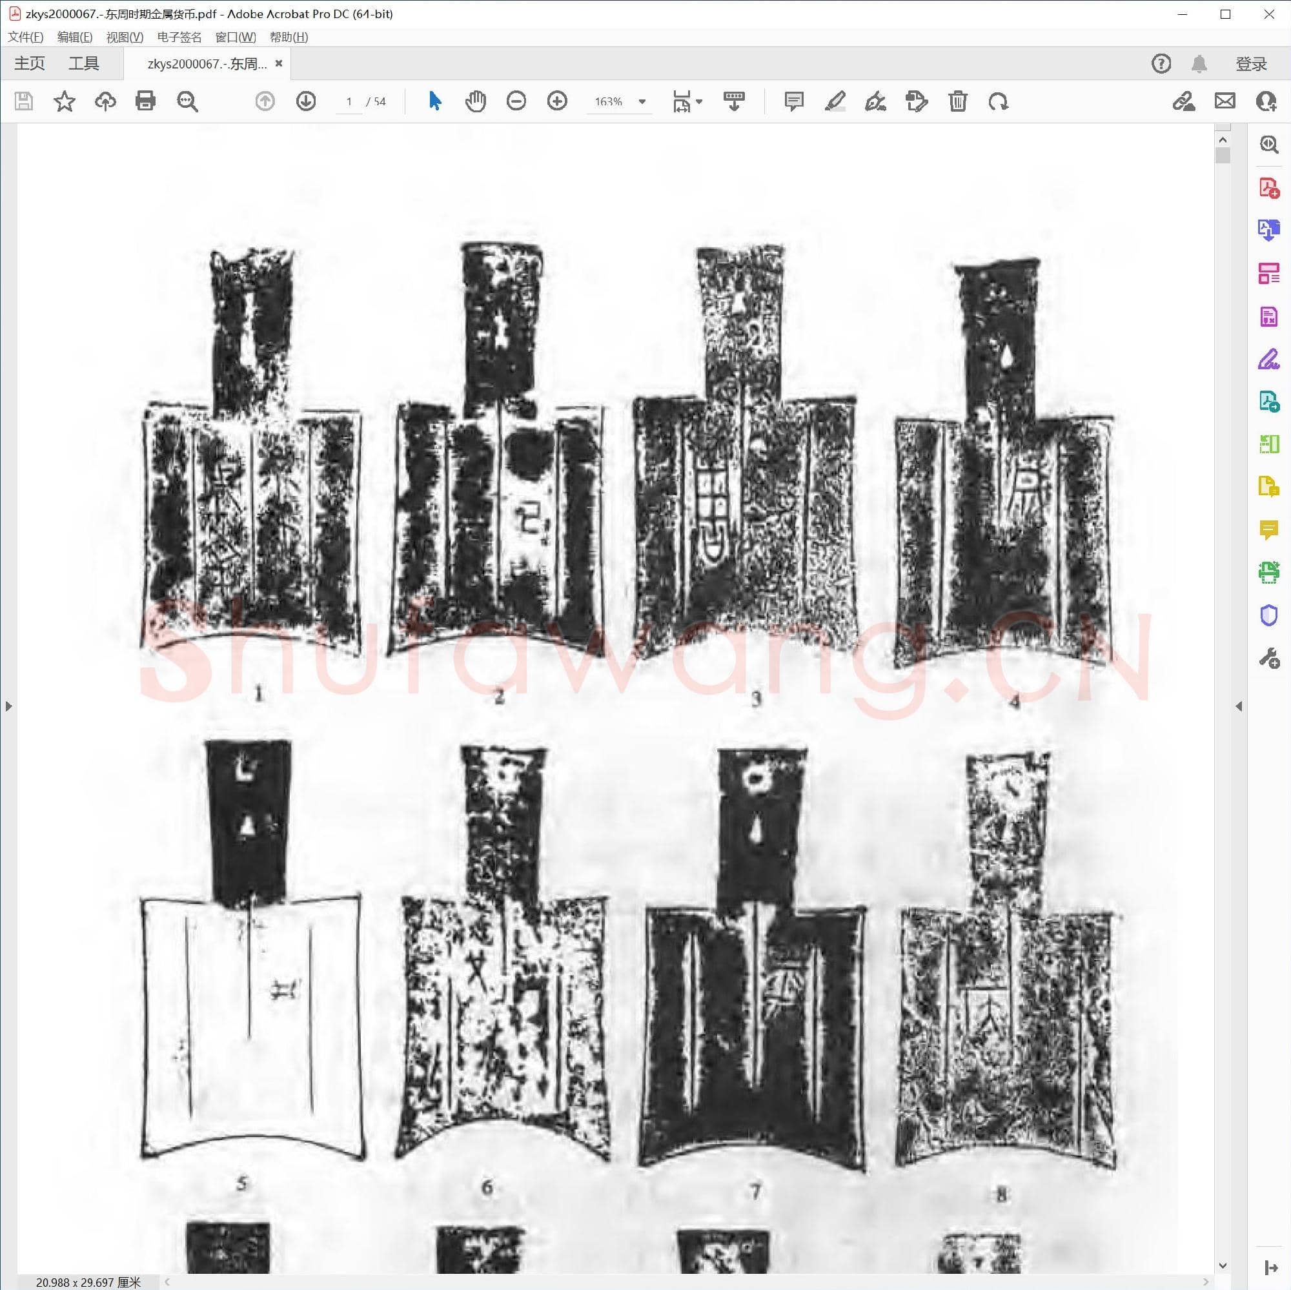The height and width of the screenshot is (1290, 1291).
Task: Rotate the page with rotate icon
Action: point(998,101)
